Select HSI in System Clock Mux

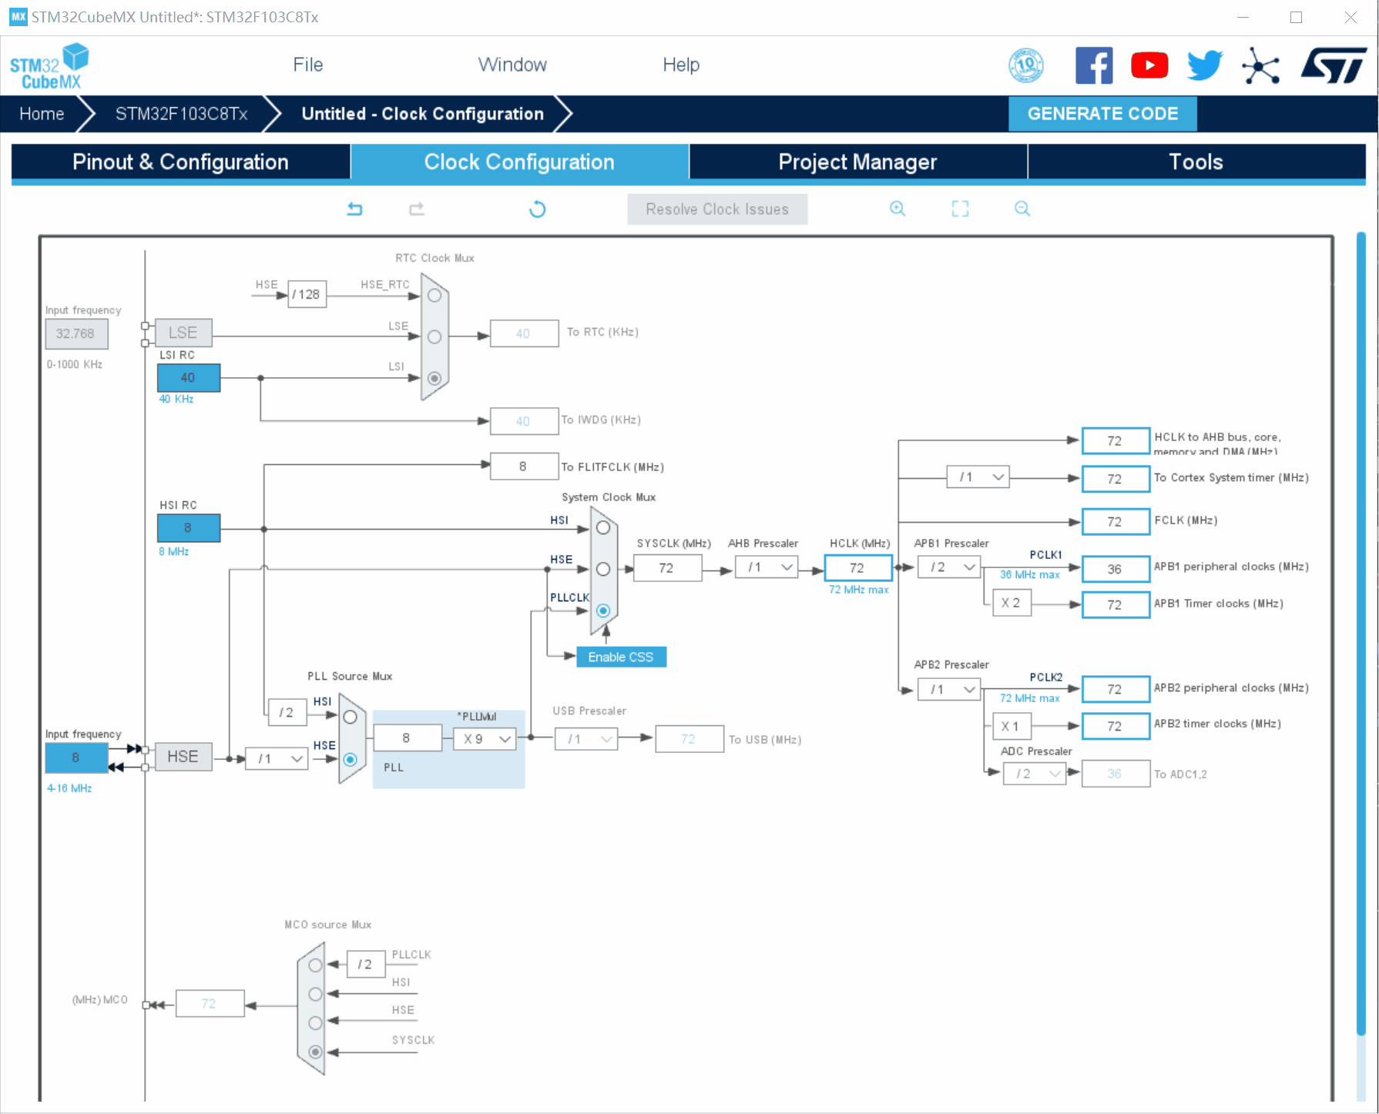click(603, 528)
